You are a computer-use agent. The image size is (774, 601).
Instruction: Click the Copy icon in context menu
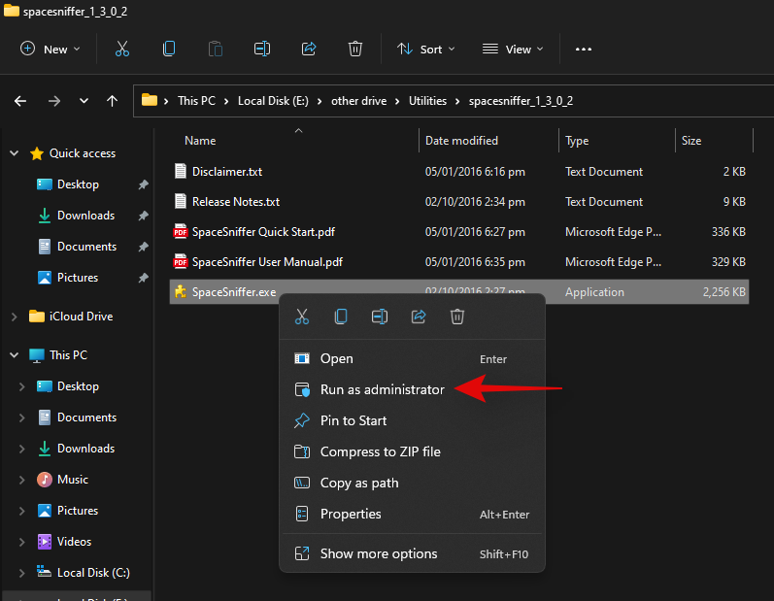point(341,317)
